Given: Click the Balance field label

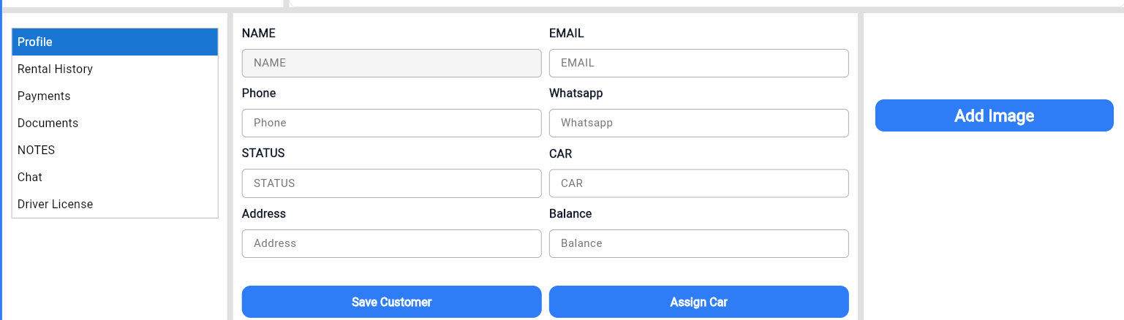Looking at the screenshot, I should click(x=570, y=214).
